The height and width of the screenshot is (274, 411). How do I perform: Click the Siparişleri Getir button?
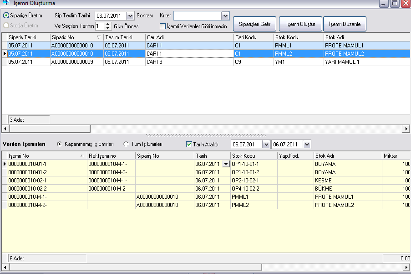(254, 24)
